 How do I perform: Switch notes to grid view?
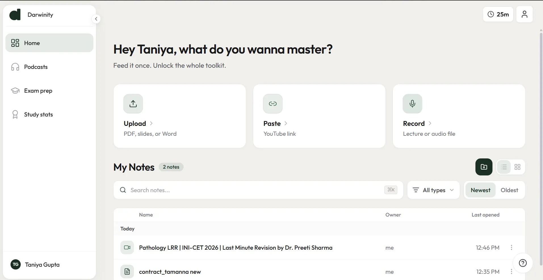point(517,167)
